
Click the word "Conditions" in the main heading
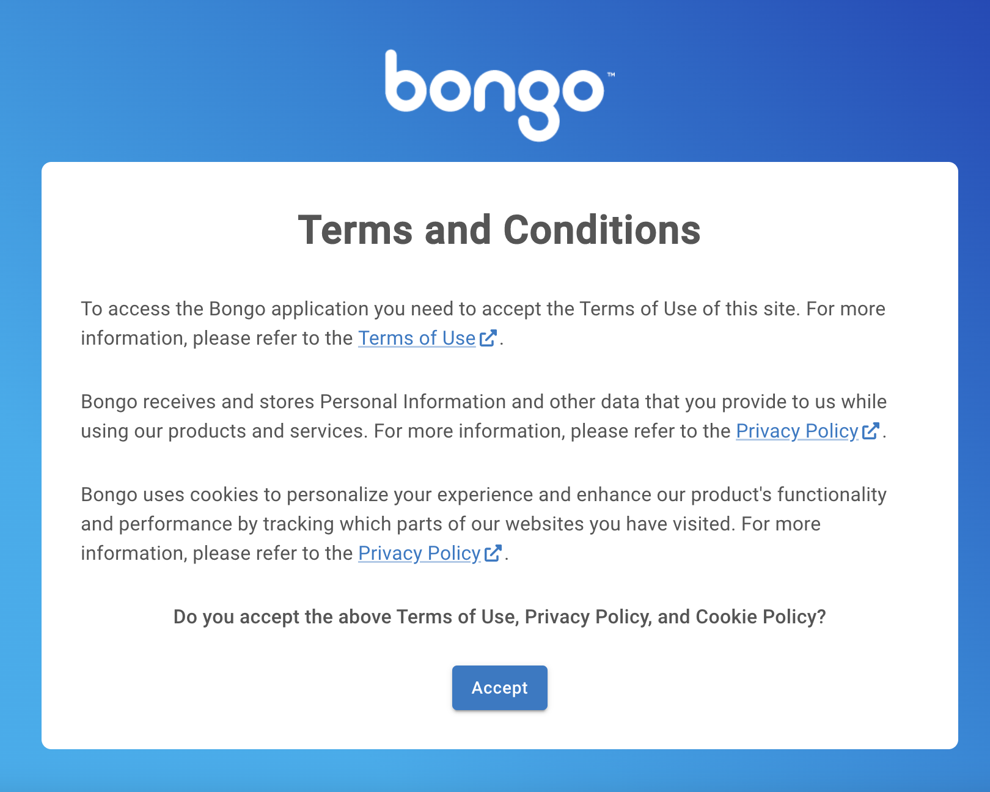(x=601, y=230)
